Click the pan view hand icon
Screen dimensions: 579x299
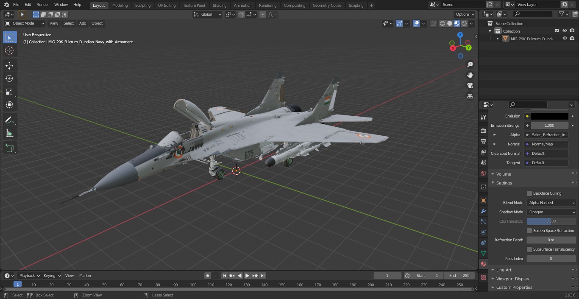click(470, 75)
